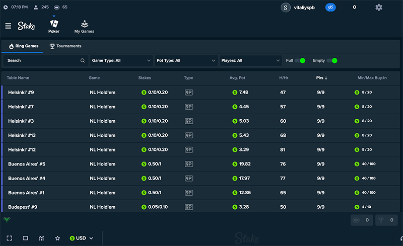Click the Stake logo in header
The width and height of the screenshot is (403, 246).
(26, 26)
